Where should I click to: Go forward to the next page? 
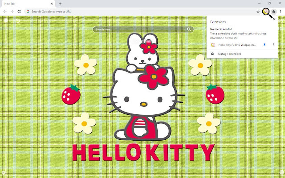[x=12, y=12]
